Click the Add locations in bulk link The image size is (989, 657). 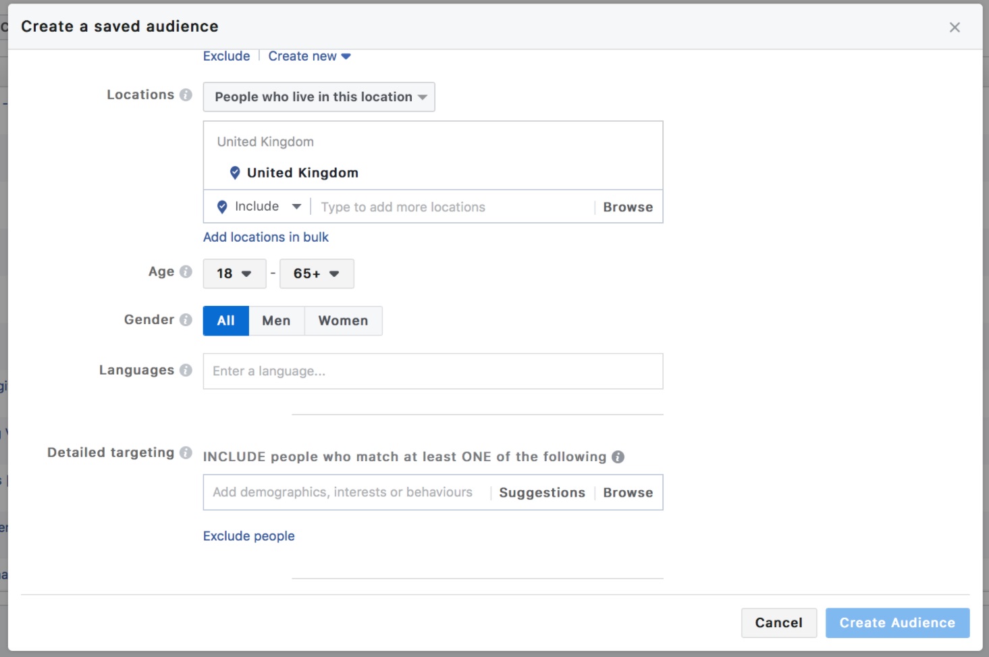point(265,237)
